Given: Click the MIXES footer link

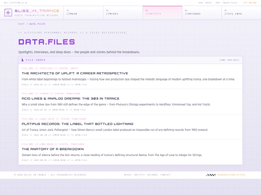Looking at the screenshot, I should [x=128, y=175].
